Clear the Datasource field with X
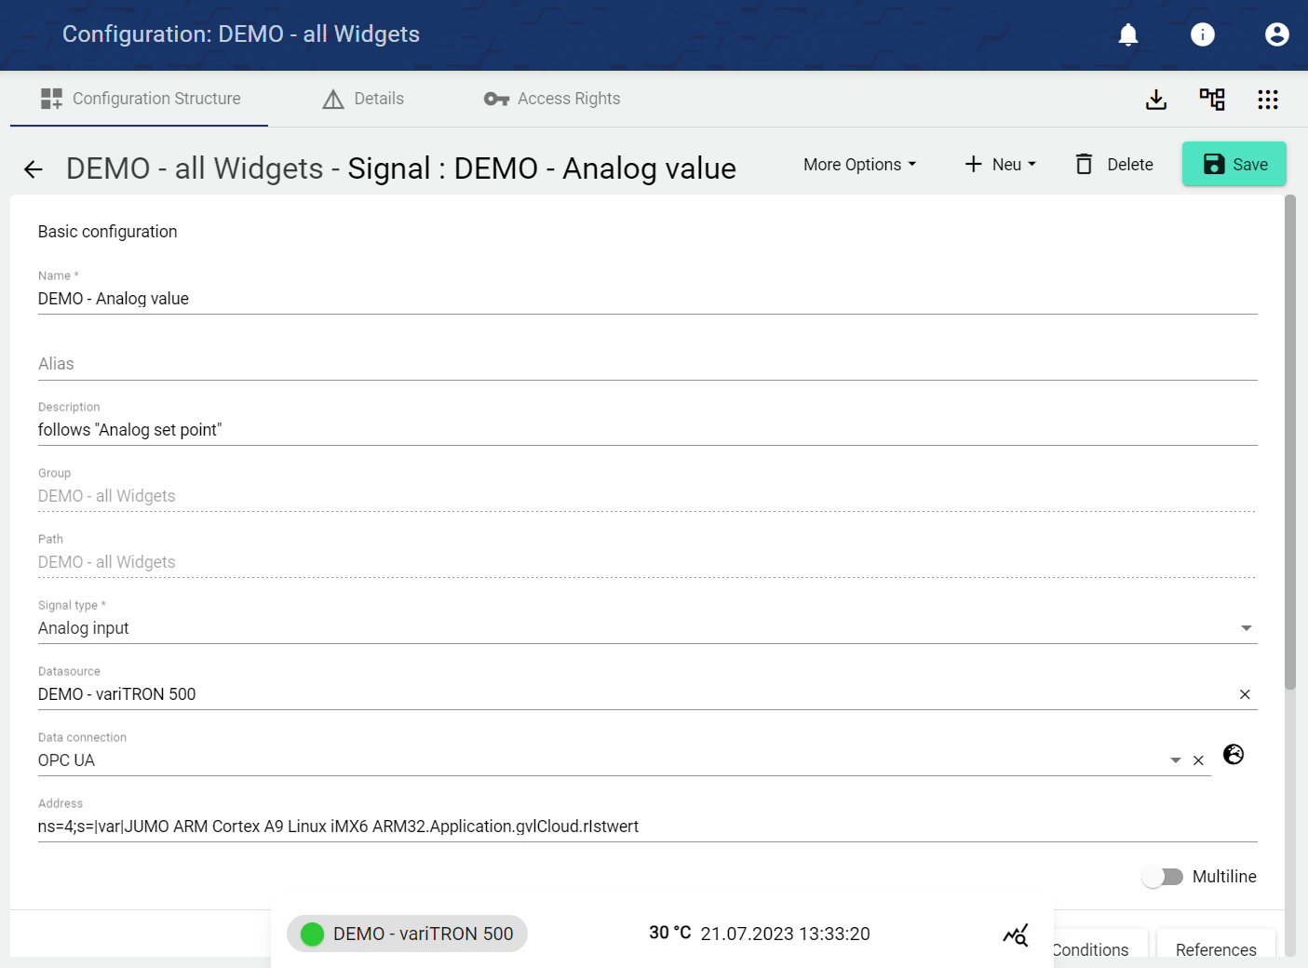Image resolution: width=1308 pixels, height=968 pixels. coord(1244,694)
